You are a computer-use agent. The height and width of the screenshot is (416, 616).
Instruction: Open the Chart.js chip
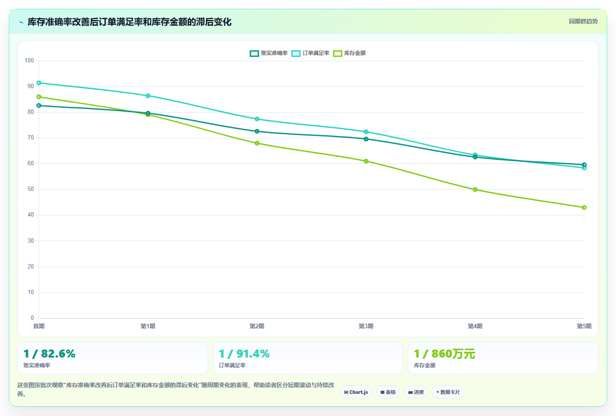click(x=356, y=392)
